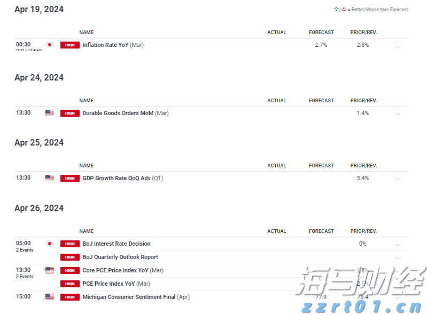Click the Apr 26 FORECAST column header
The width and height of the screenshot is (427, 315).
pos(321,231)
